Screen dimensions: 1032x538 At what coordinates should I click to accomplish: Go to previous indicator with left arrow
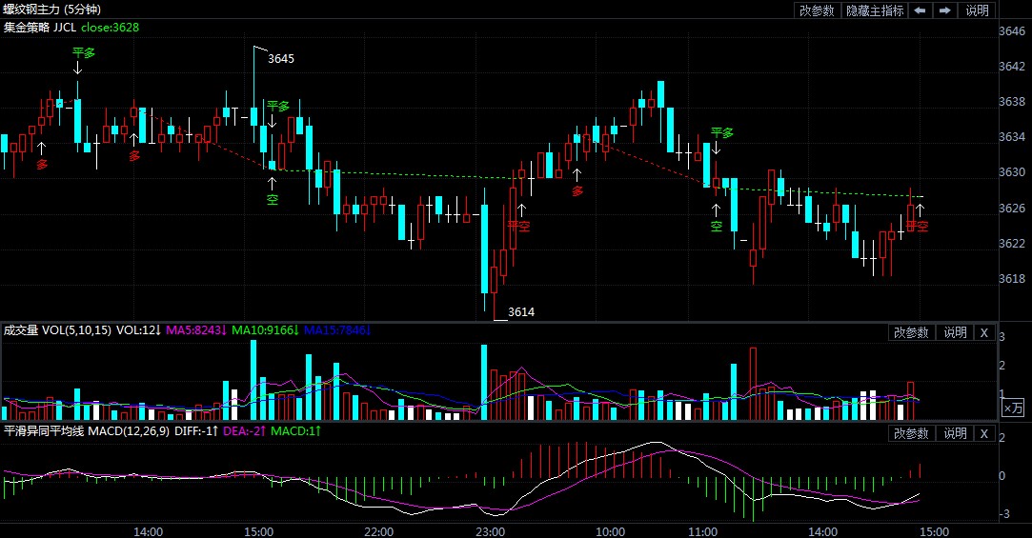point(921,10)
